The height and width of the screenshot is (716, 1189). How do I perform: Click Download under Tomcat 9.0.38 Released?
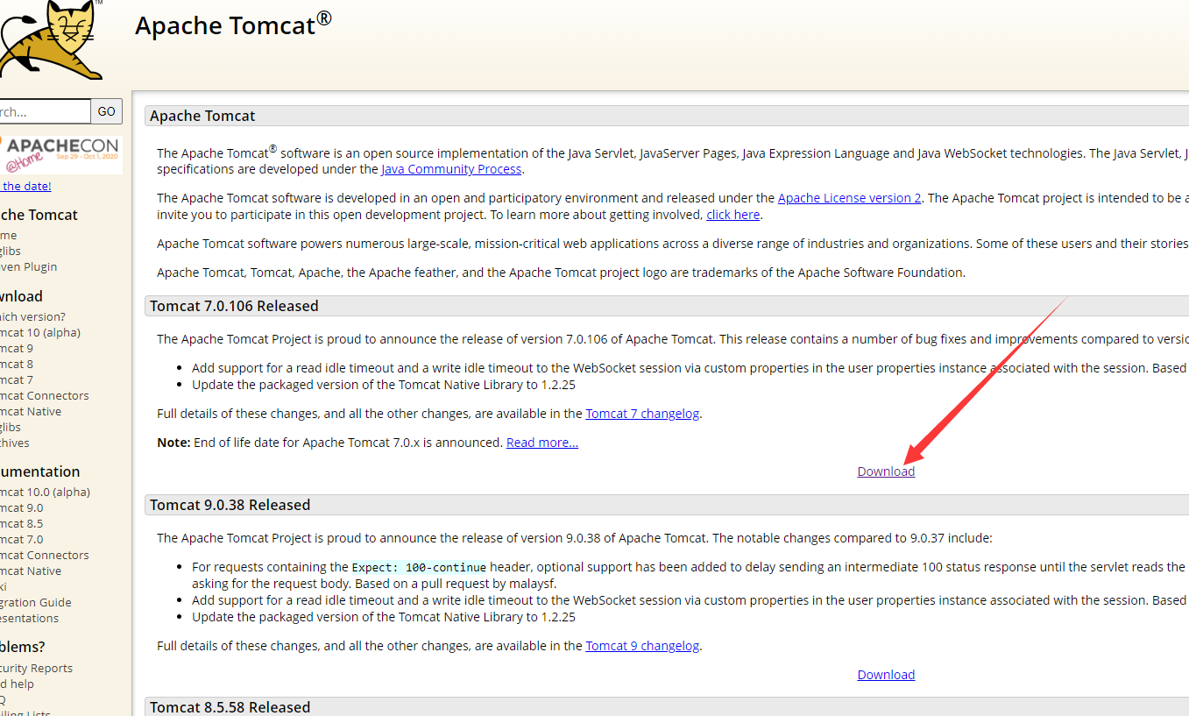point(886,675)
